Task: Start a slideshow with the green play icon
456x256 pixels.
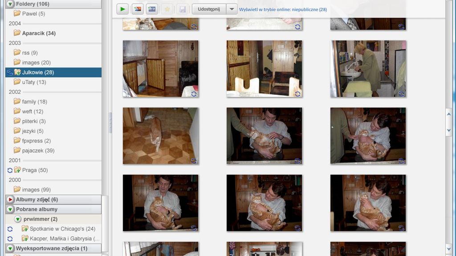Action: tap(122, 9)
